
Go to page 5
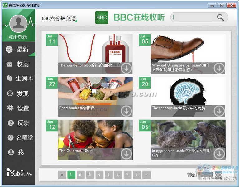click(x=109, y=175)
